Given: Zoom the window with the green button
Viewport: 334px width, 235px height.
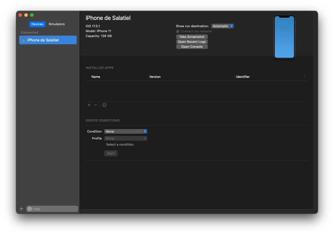Looking at the screenshot, I should (x=32, y=15).
